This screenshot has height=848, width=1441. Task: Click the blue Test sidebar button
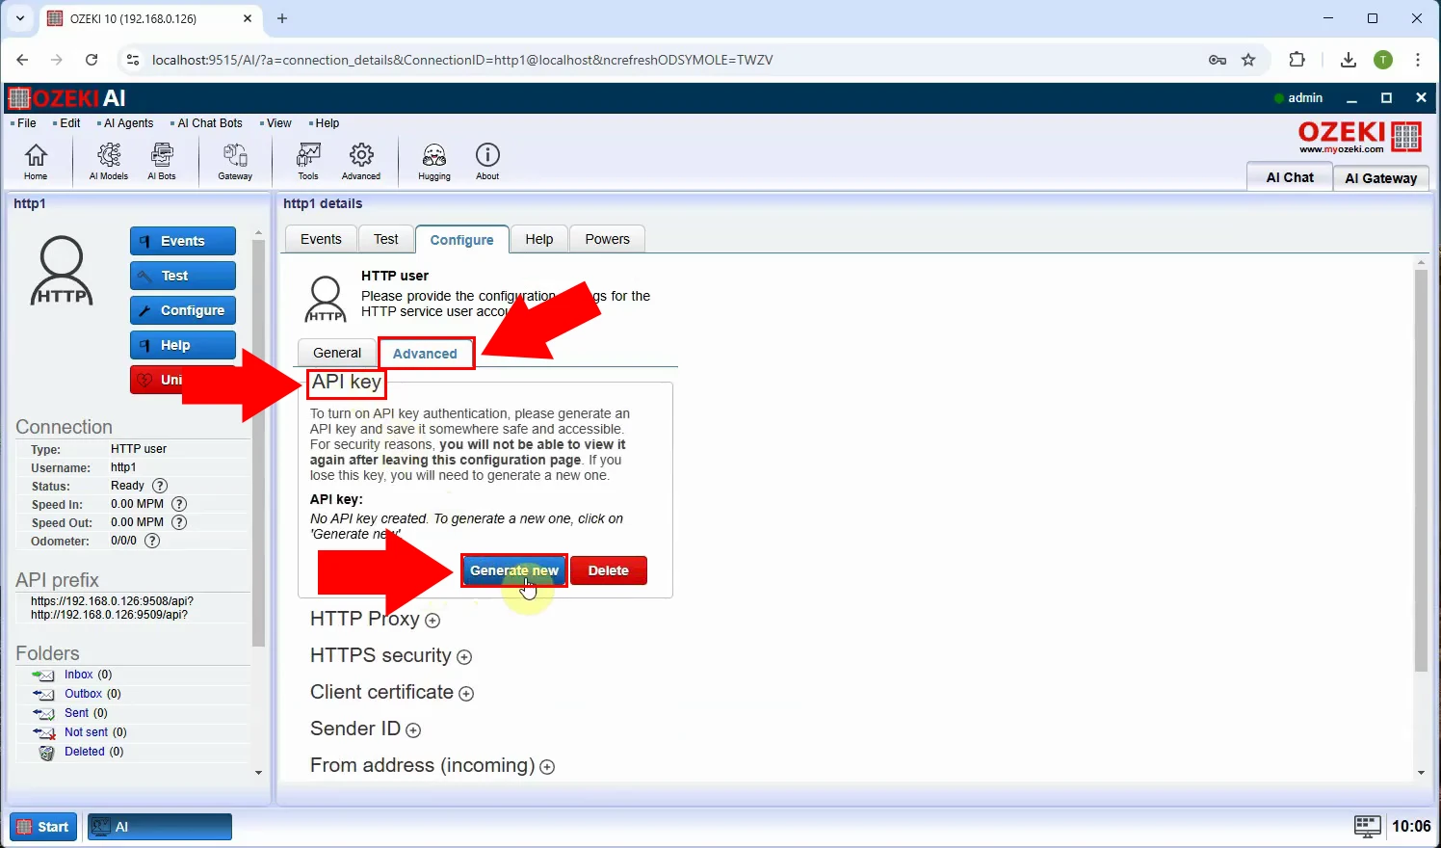pos(183,276)
